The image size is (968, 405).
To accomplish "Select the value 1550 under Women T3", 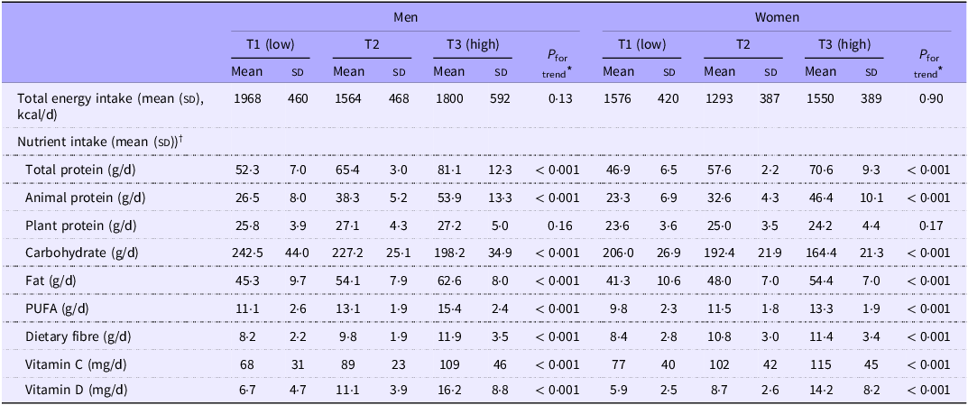I will (820, 98).
